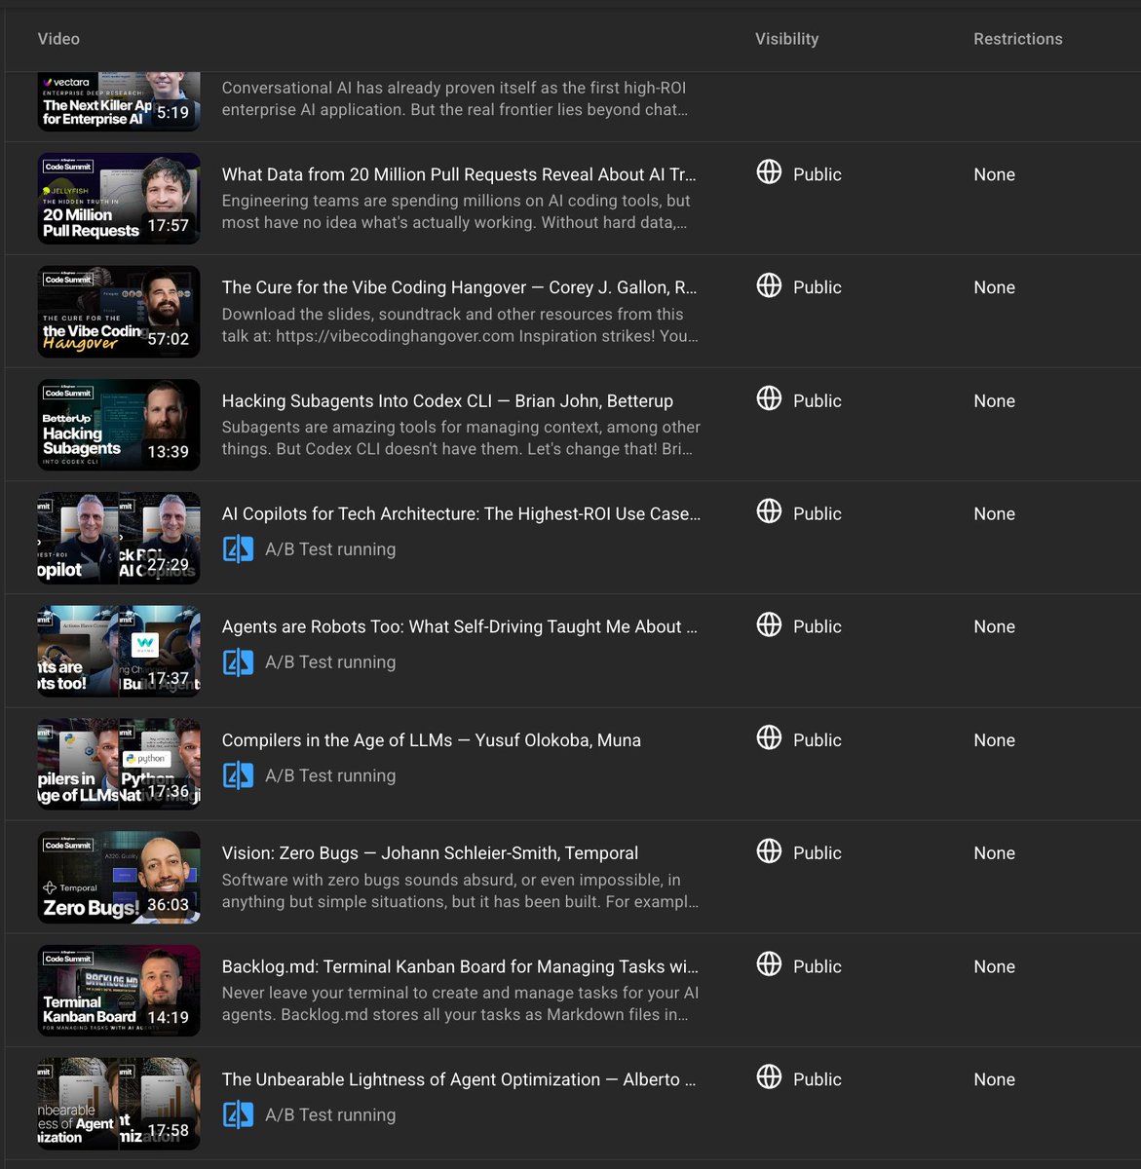Click Public visibility label for 20 Million Pull Requests
The image size is (1141, 1169).
[x=818, y=174]
